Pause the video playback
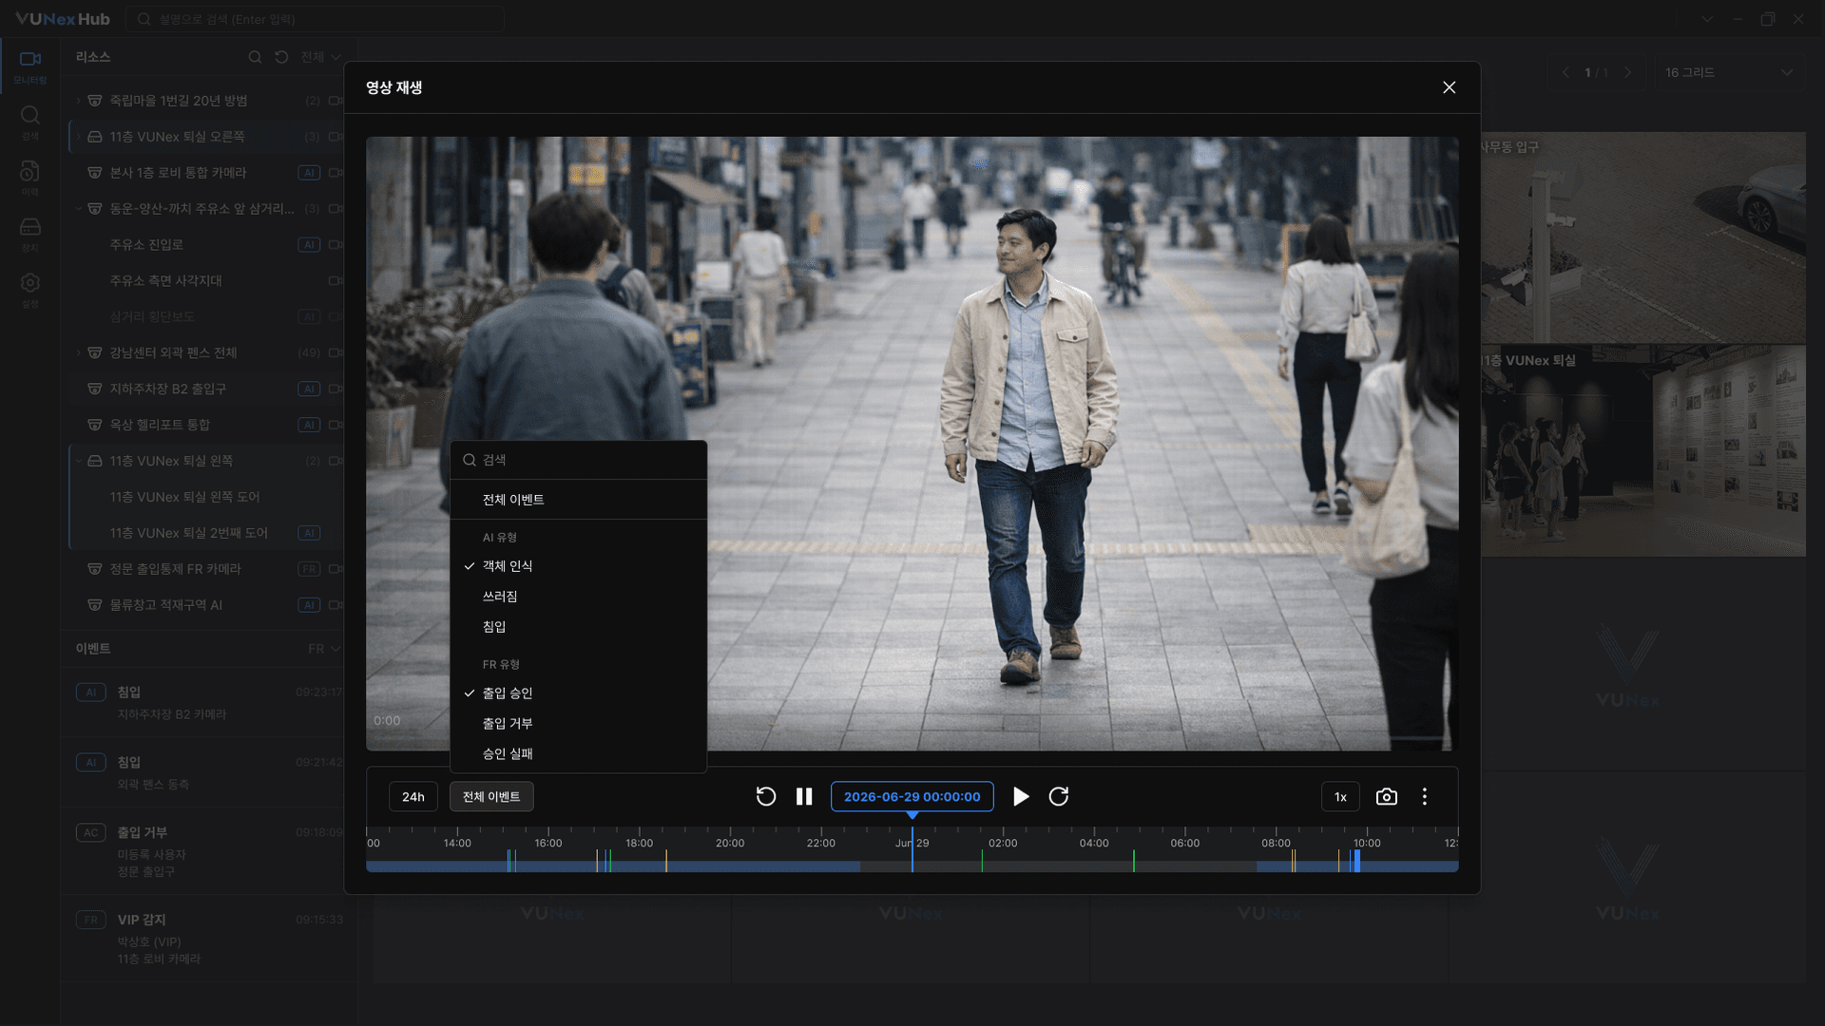Viewport: 1825px width, 1026px height. pyautogui.click(x=804, y=797)
